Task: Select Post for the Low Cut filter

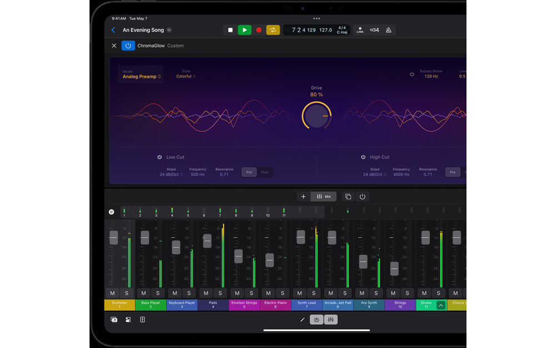Action: click(x=265, y=172)
